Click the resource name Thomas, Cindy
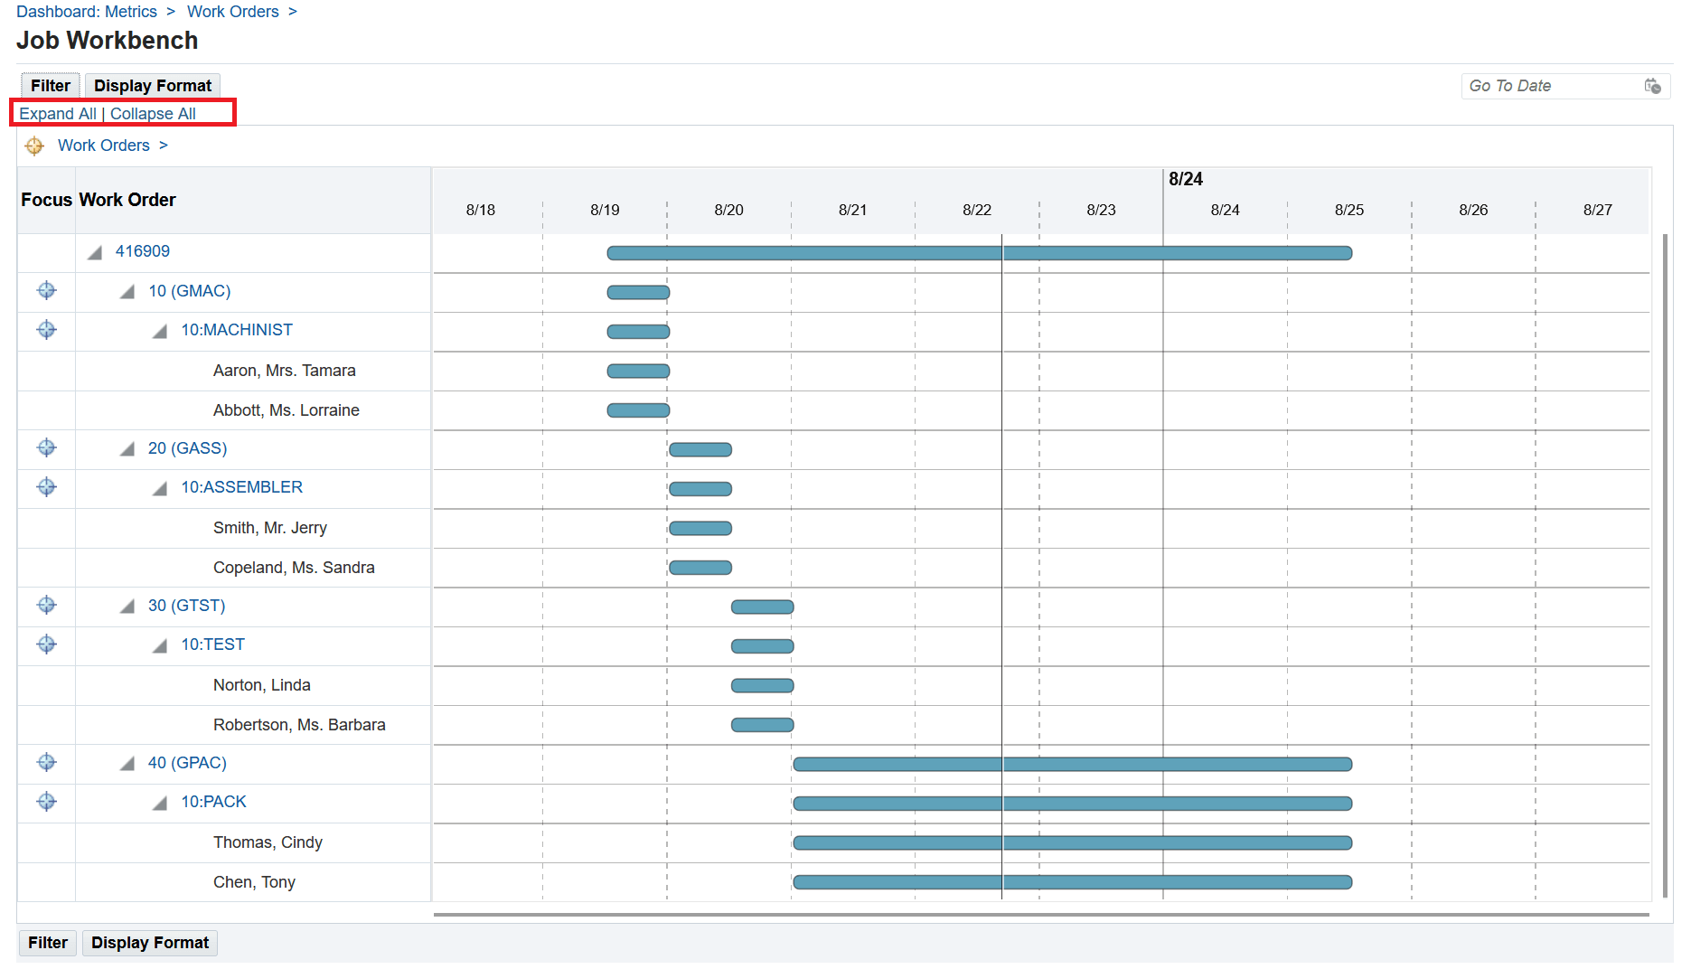The height and width of the screenshot is (969, 1691). (x=268, y=842)
